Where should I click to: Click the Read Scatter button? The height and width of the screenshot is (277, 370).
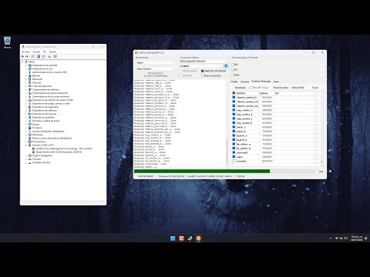[x=281, y=88]
